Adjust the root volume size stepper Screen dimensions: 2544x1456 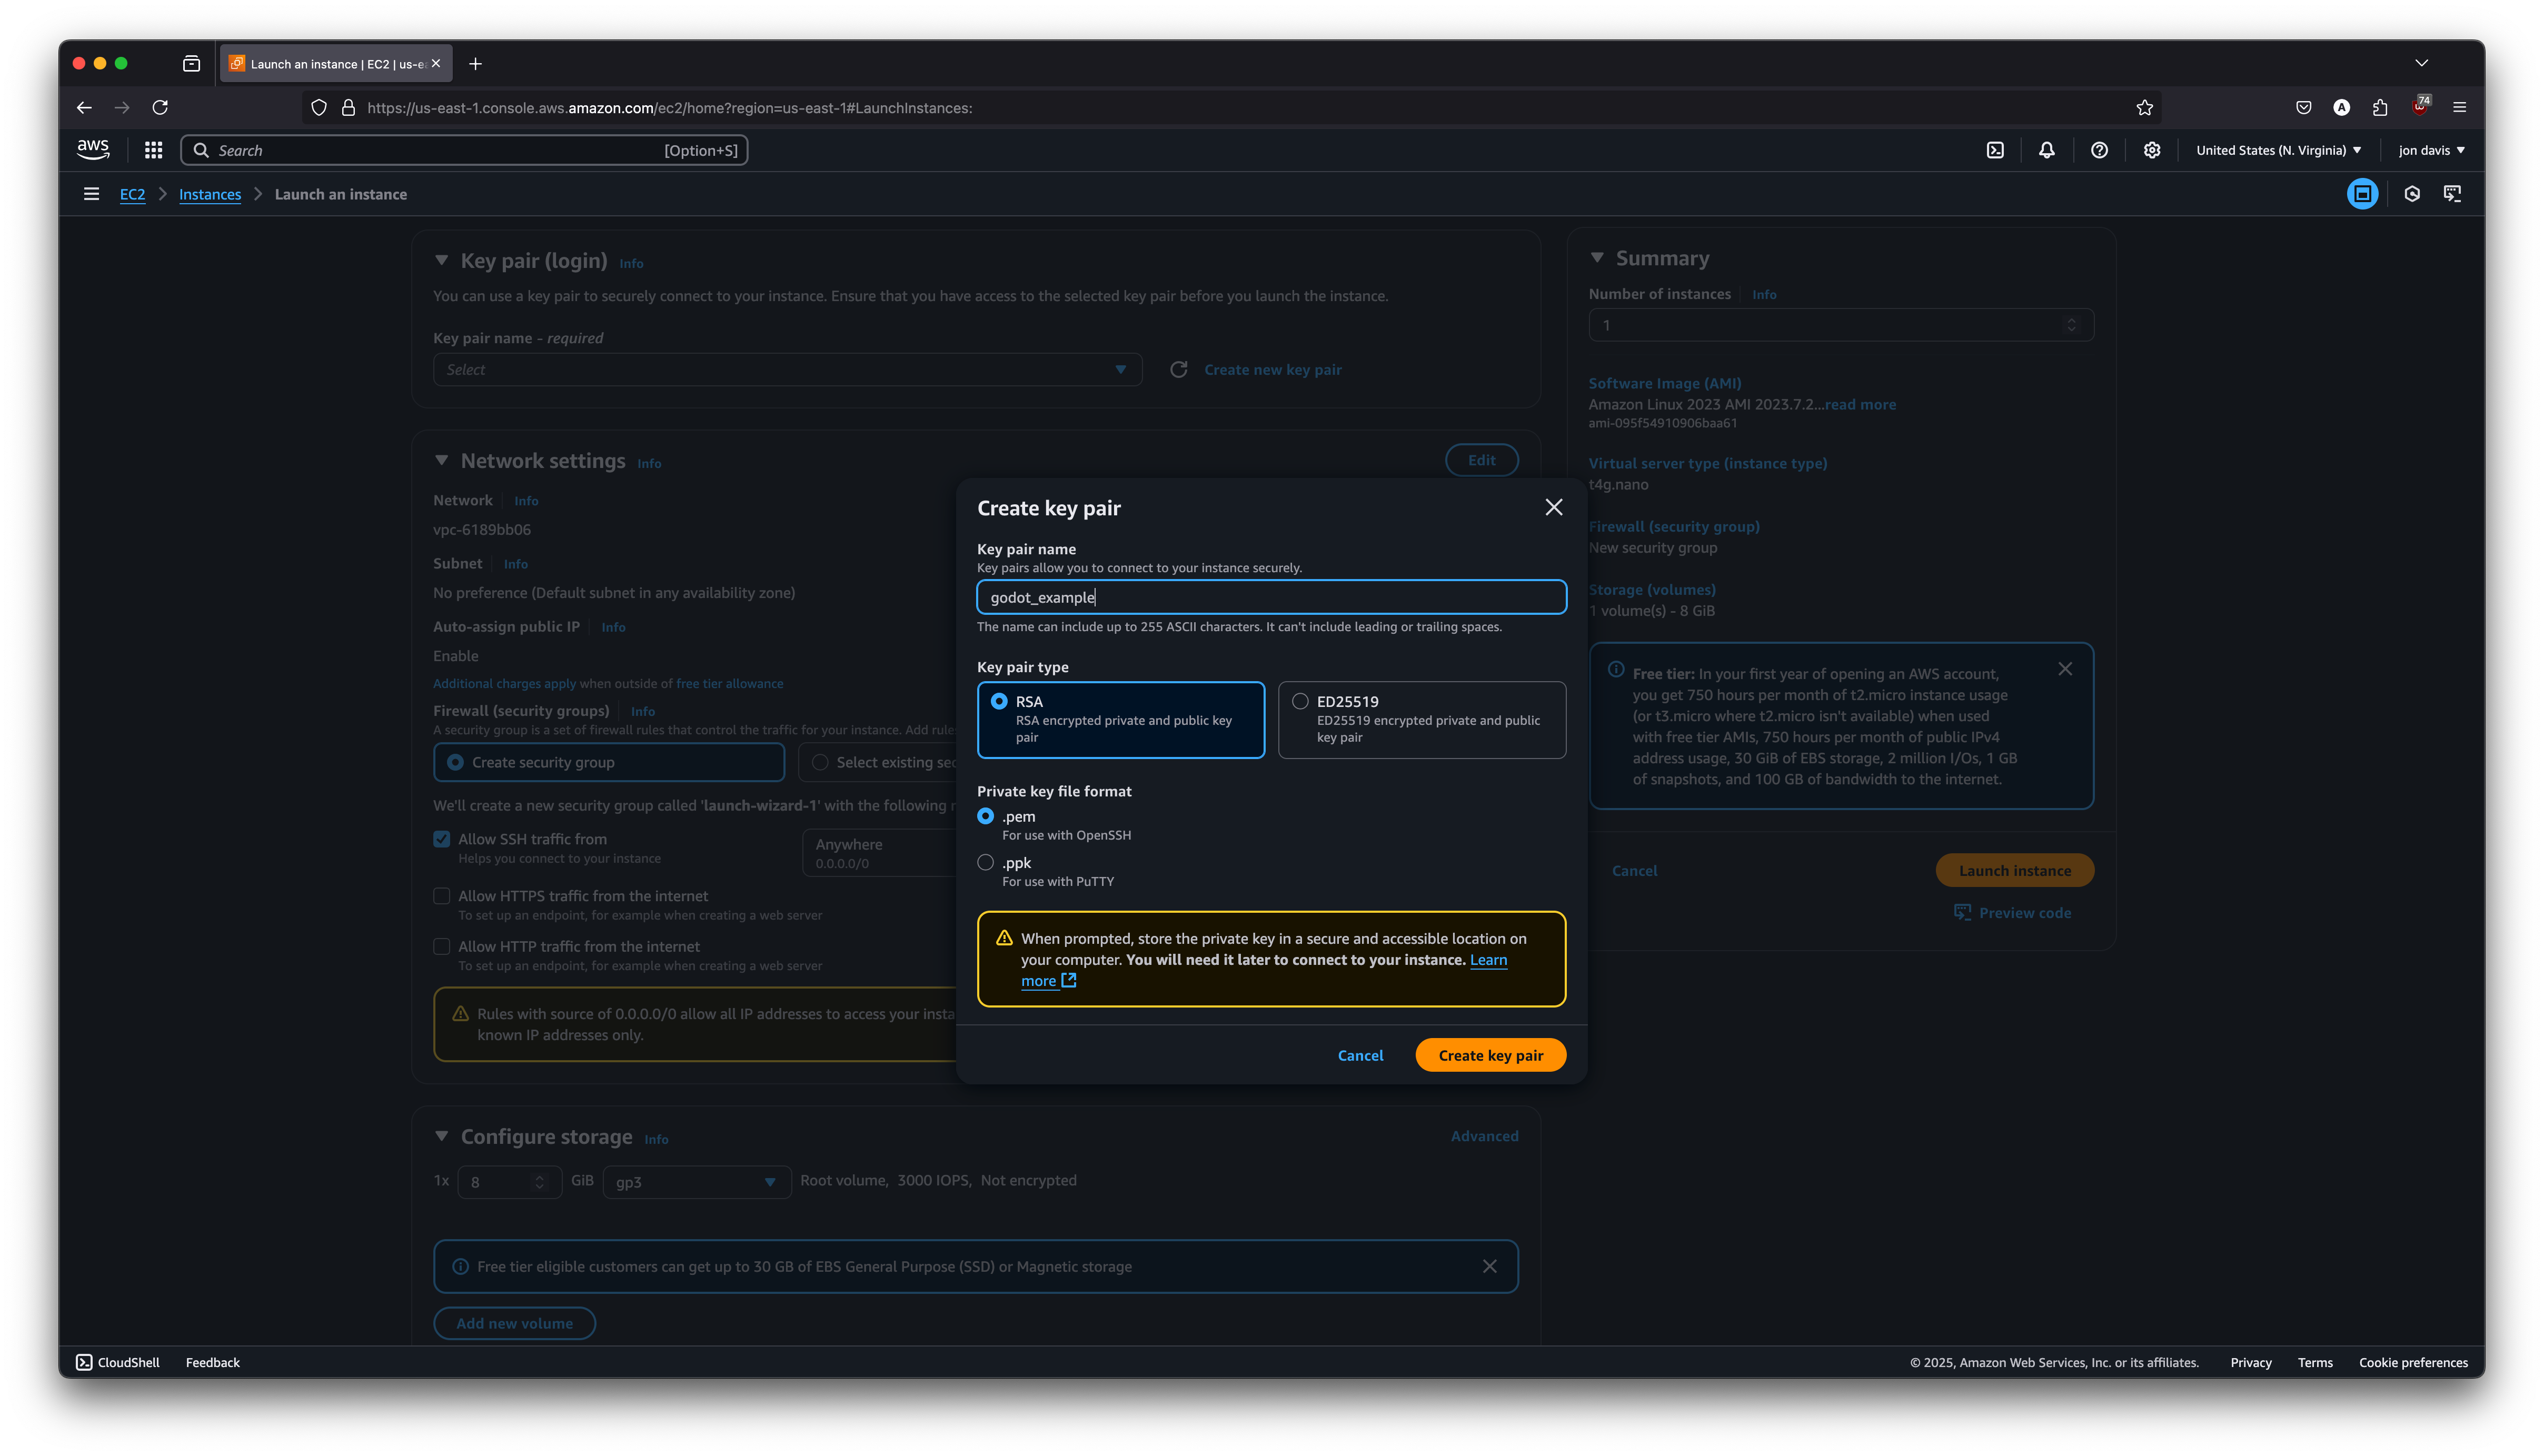pos(539,1182)
